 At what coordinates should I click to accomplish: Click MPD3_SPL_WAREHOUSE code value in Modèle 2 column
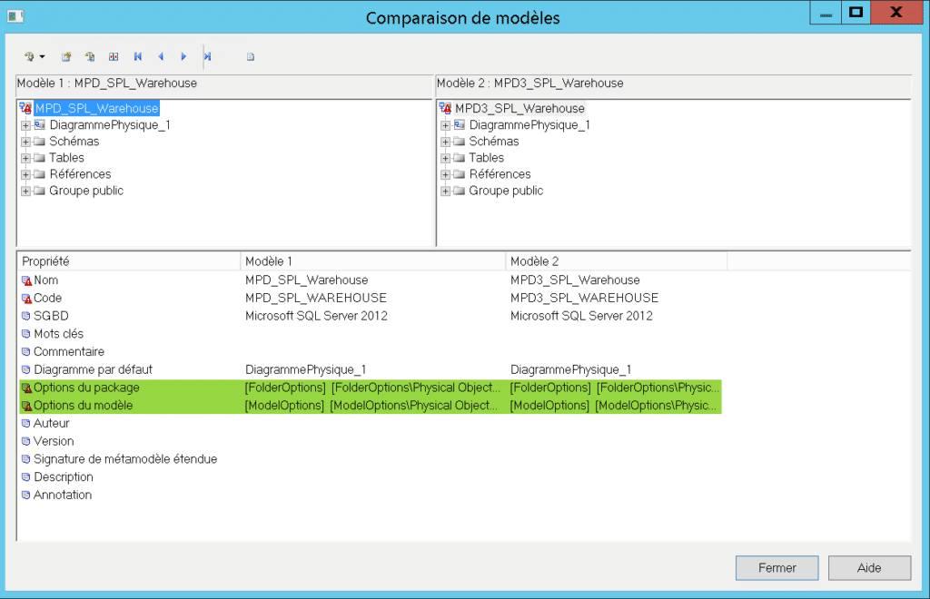point(584,298)
